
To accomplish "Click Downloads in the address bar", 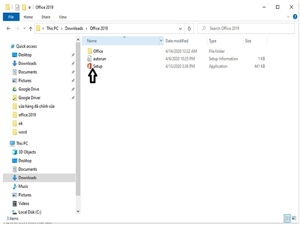I will [74, 28].
